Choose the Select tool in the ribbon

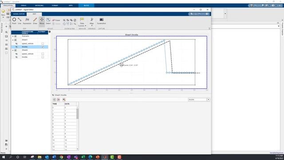48,21
